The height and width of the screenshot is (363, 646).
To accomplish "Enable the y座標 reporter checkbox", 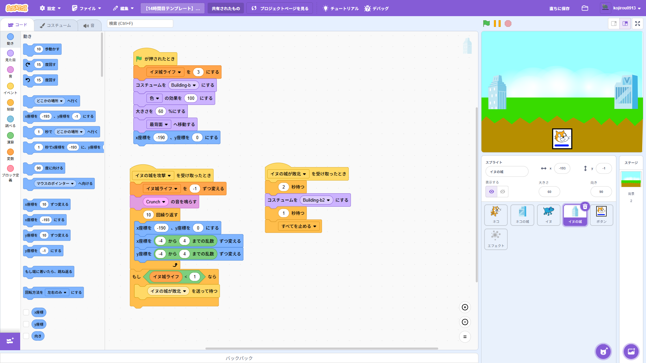I will 26,324.
